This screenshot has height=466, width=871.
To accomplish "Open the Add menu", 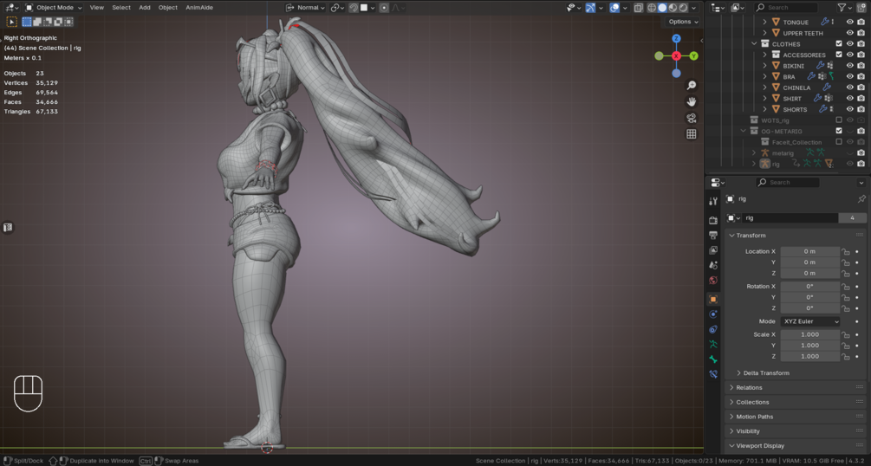I will 145,8.
